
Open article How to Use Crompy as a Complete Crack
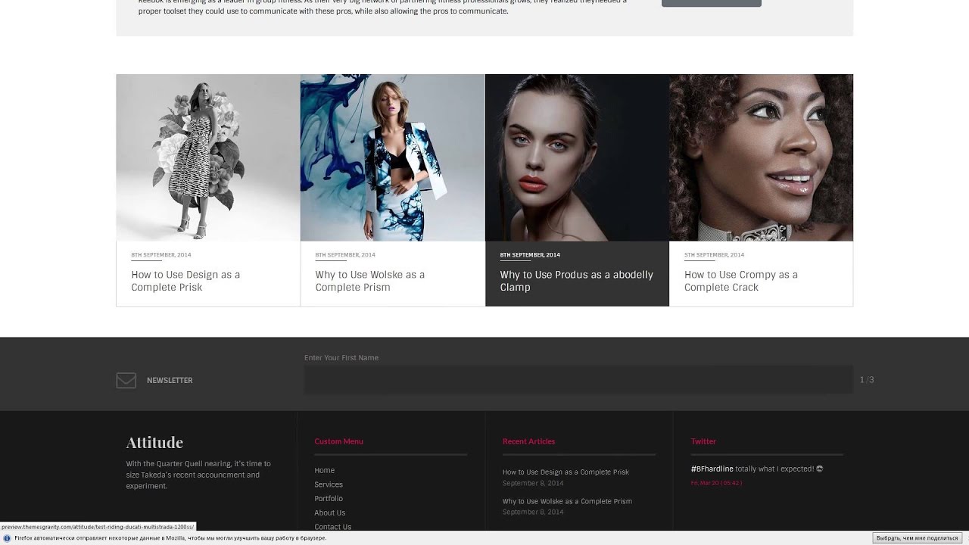[741, 281]
